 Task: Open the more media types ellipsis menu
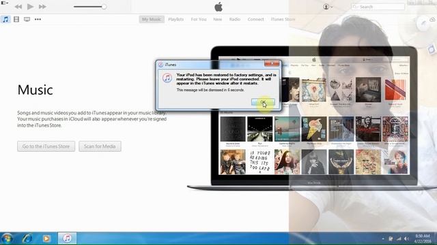click(38, 19)
